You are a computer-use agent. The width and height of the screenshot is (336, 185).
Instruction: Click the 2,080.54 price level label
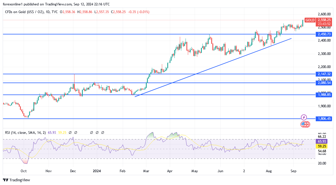coord(324,83)
